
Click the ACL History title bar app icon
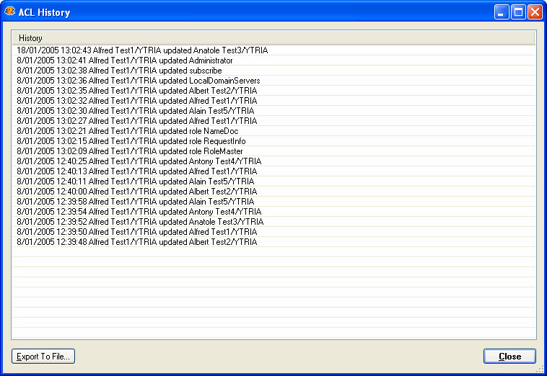pos(10,12)
